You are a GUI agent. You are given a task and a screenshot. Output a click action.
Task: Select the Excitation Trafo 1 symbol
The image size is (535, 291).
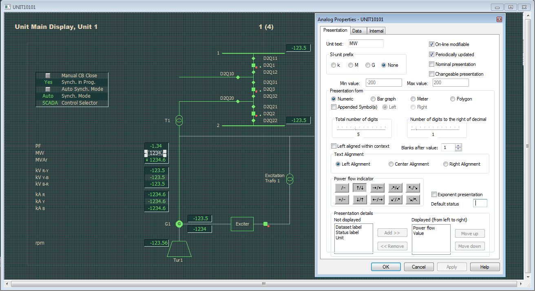[290, 178]
